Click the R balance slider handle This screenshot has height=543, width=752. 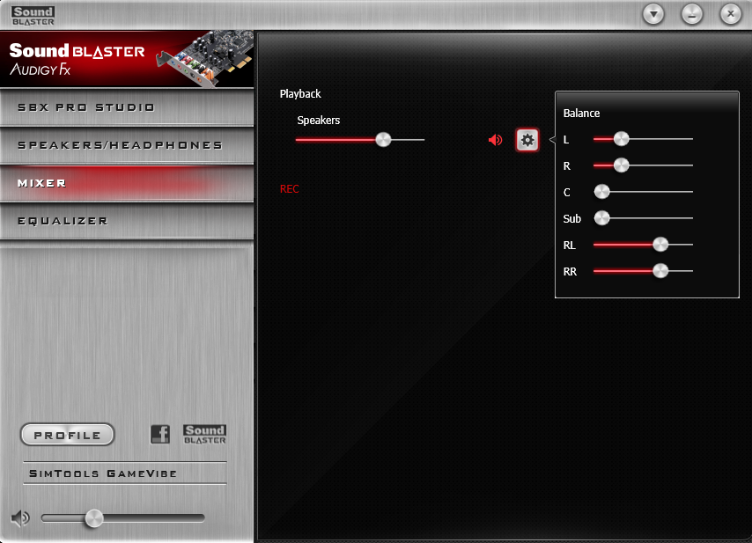[621, 165]
